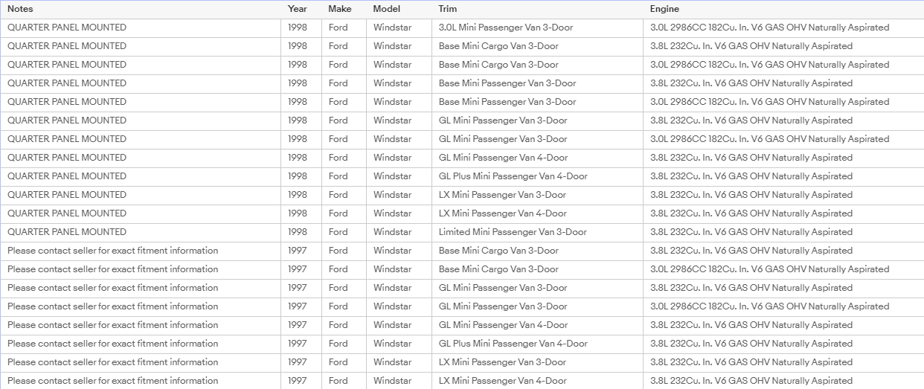
Task: Click the Model column header
Action: (387, 9)
